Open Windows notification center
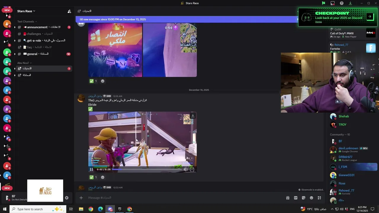Viewport: 379px width, 213px height. [x=372, y=209]
